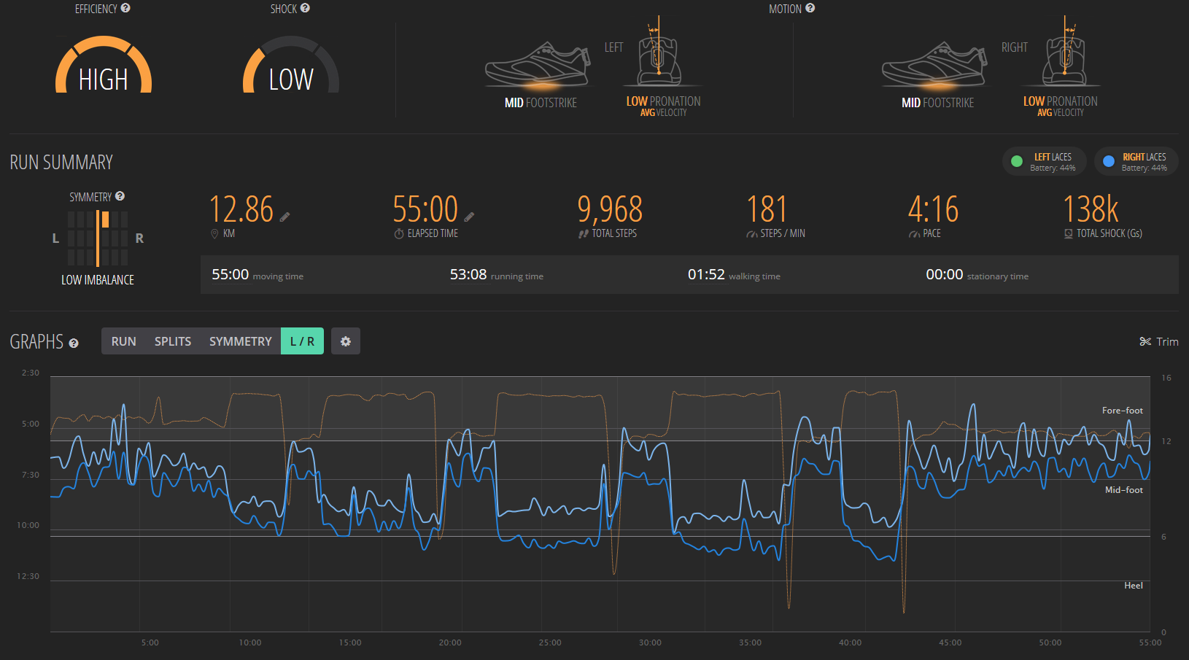Viewport: 1189px width, 660px height.
Task: Click the Efficiency help question mark icon
Action: click(x=125, y=8)
